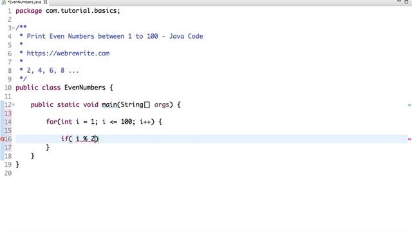Image resolution: width=412 pixels, height=232 pixels.
Task: Click the 'i <= 100;' loop condition
Action: (x=119, y=122)
